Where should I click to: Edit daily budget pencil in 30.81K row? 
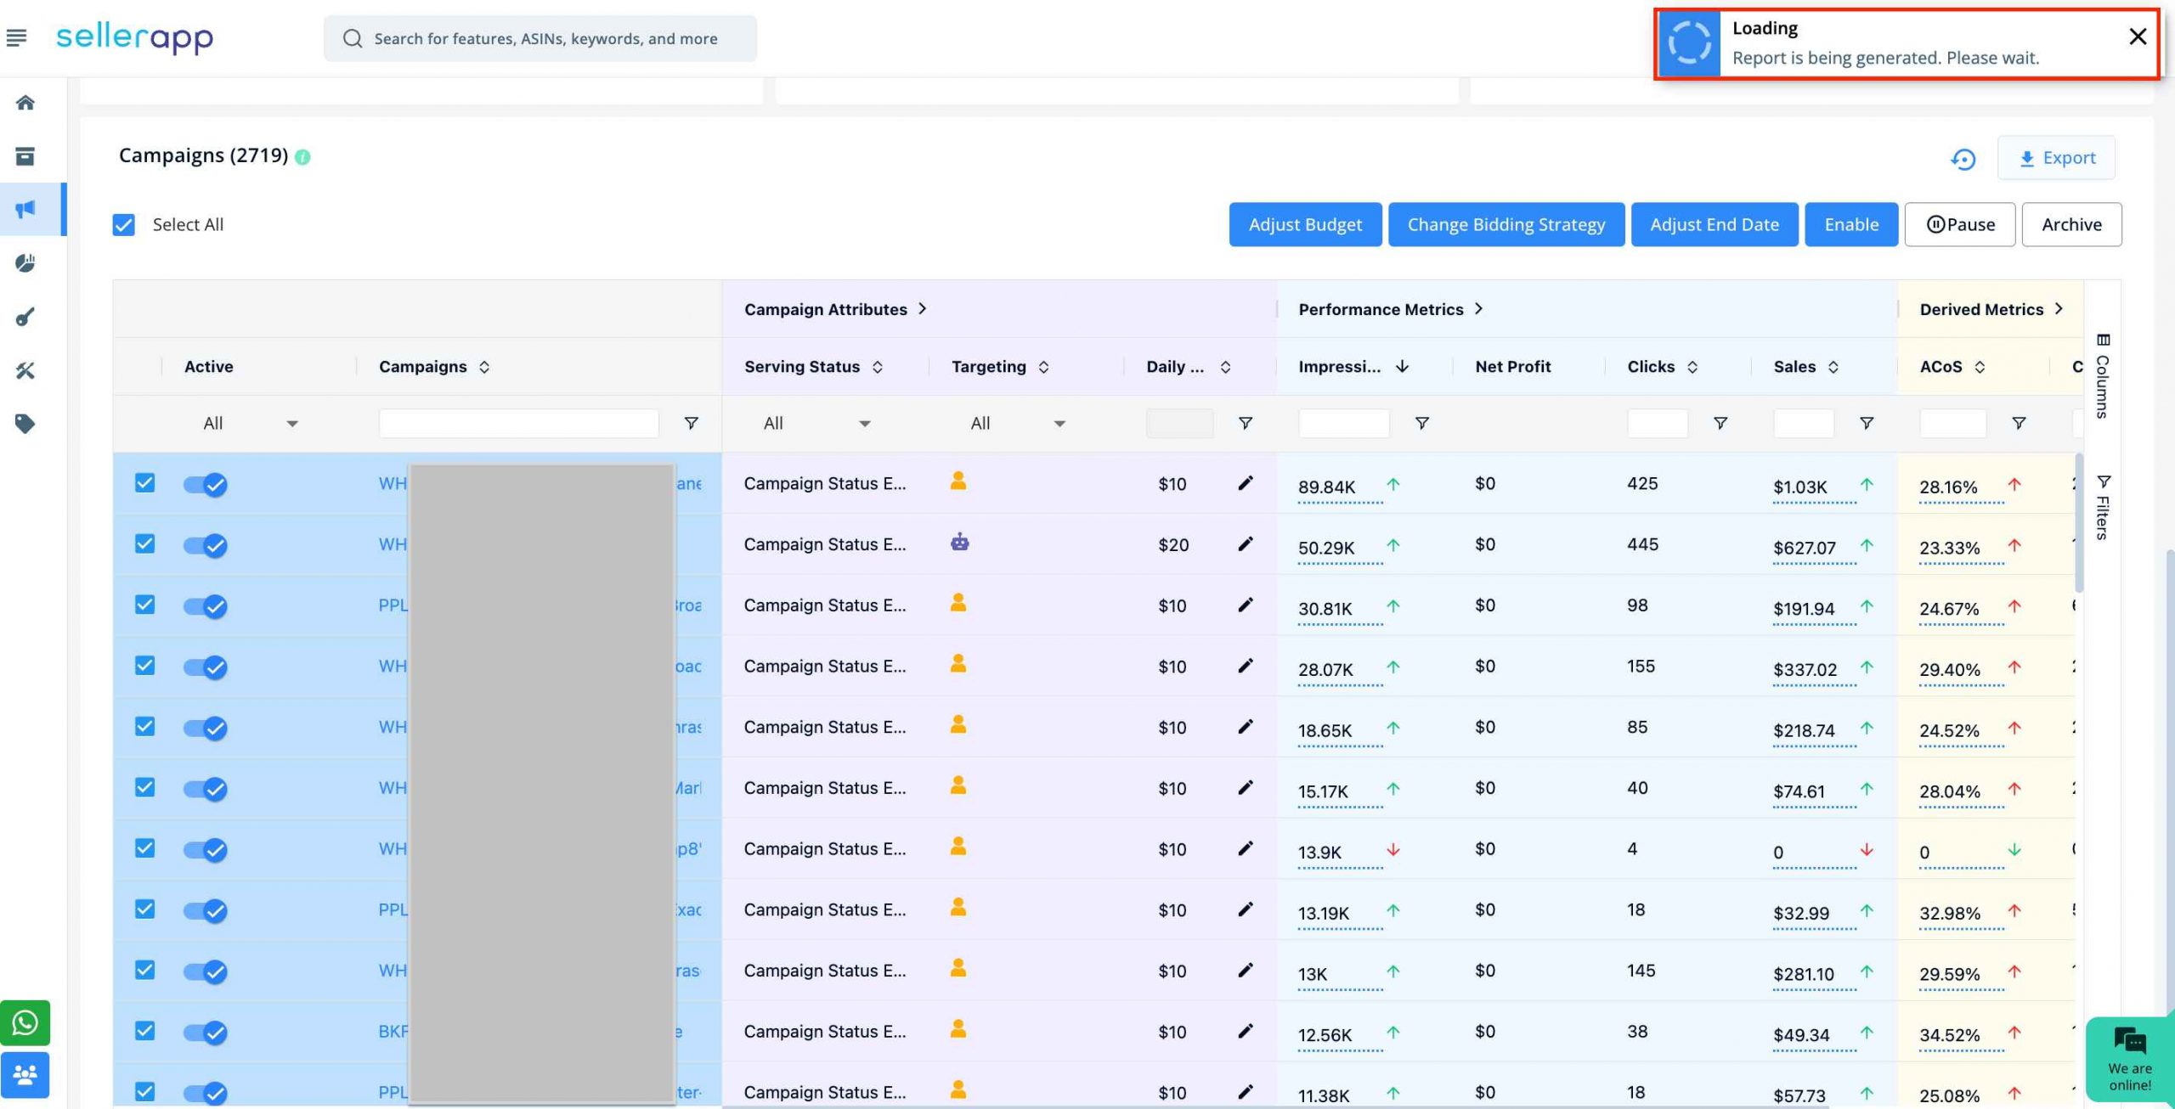point(1246,605)
